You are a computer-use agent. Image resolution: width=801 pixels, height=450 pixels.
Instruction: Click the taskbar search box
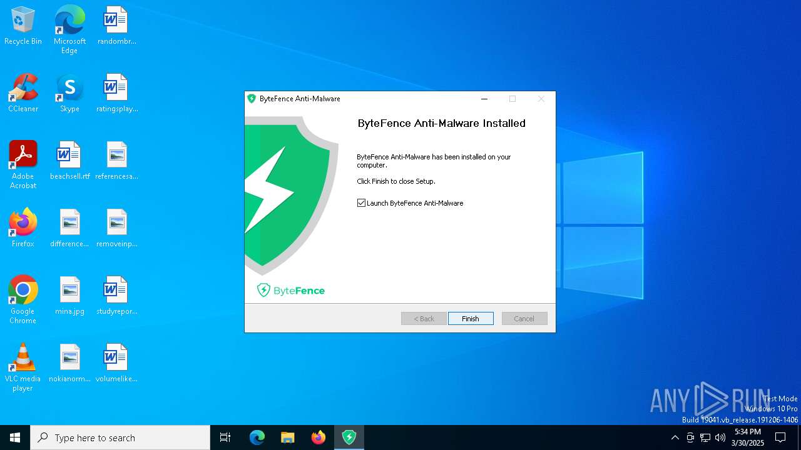point(120,437)
